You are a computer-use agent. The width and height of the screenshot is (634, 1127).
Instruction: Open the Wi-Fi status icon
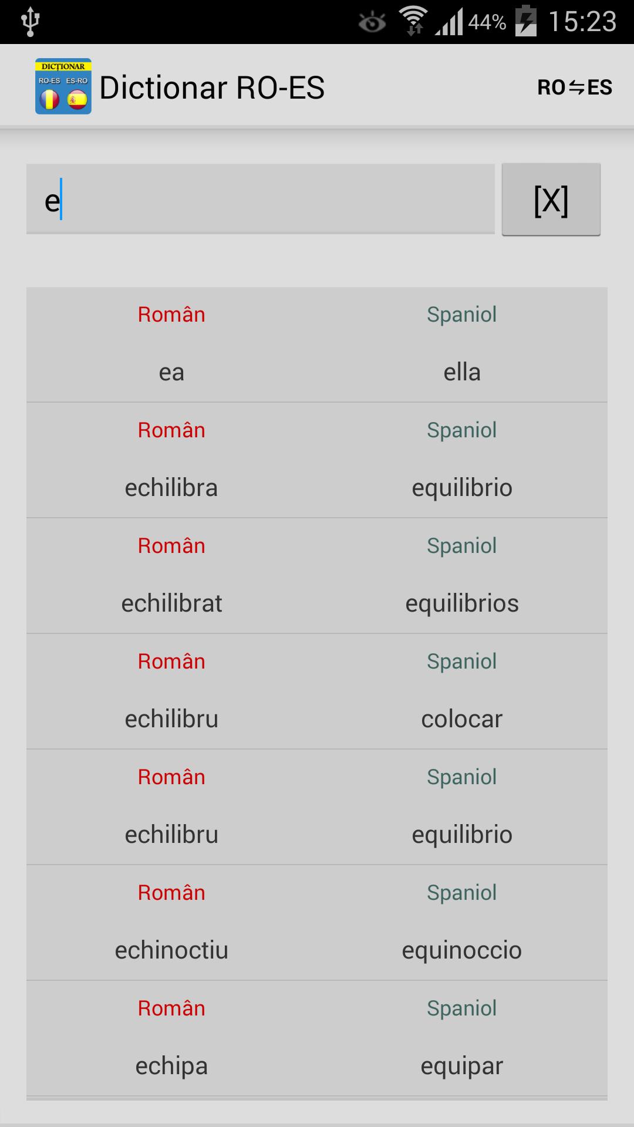(414, 19)
